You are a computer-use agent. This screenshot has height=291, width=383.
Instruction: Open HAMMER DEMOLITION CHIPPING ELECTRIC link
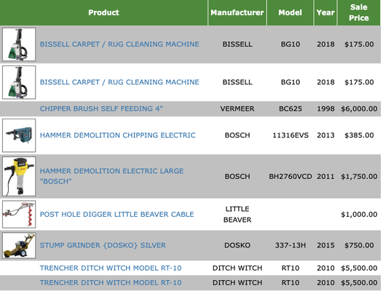117,135
